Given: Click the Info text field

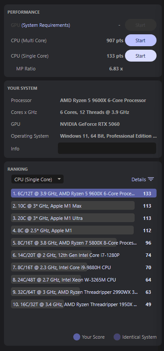Looking at the screenshot, I should (x=107, y=148).
